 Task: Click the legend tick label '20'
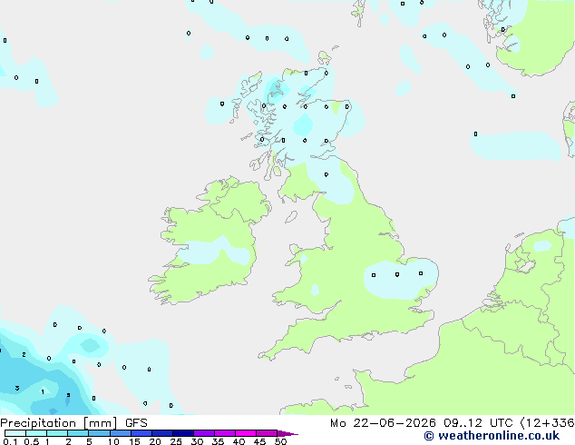[x=155, y=441]
